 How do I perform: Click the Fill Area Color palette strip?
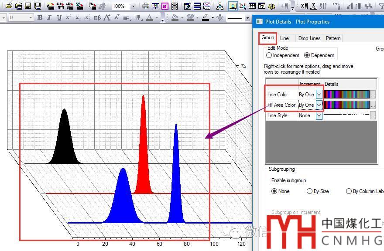pos(346,105)
